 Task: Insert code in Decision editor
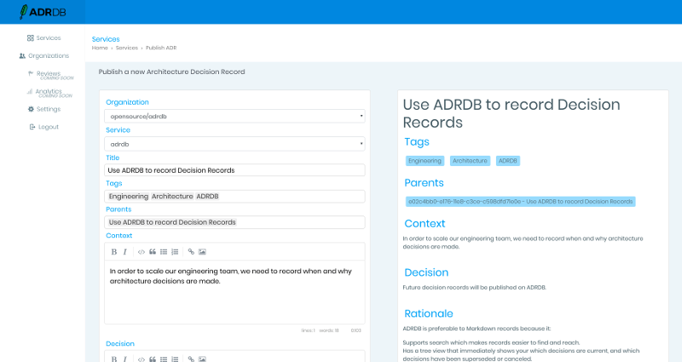(142, 359)
